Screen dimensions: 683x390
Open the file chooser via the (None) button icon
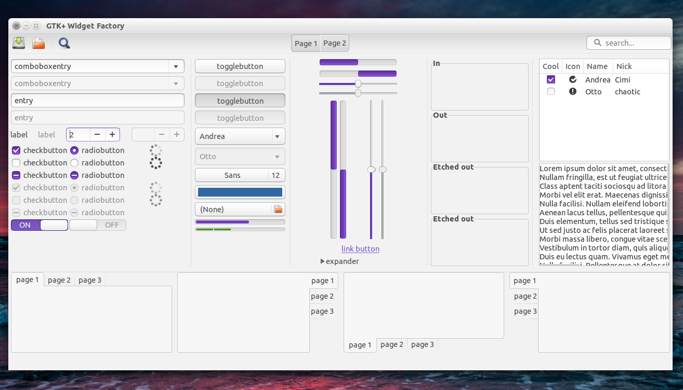[x=277, y=209]
